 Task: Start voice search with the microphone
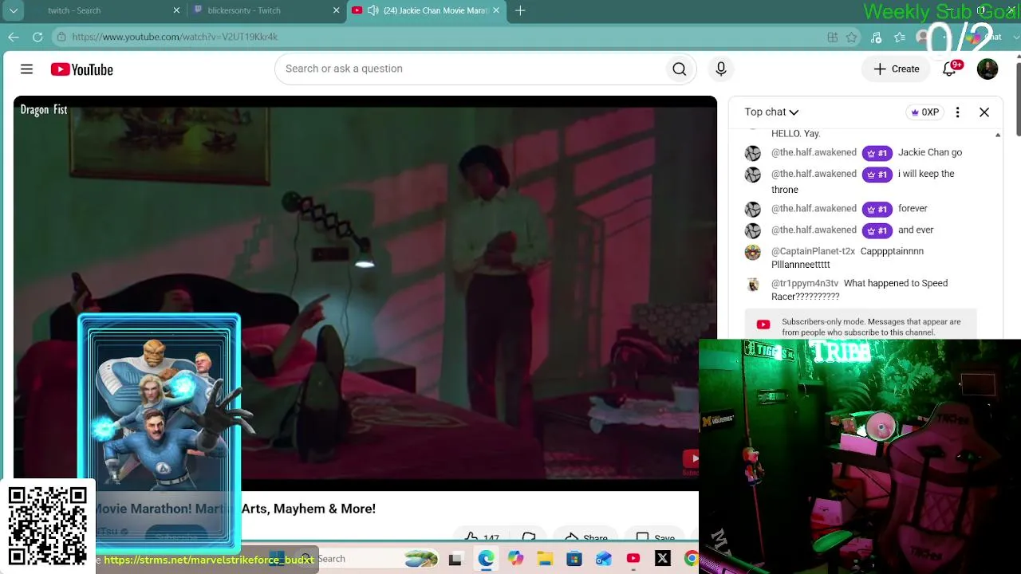[721, 69]
